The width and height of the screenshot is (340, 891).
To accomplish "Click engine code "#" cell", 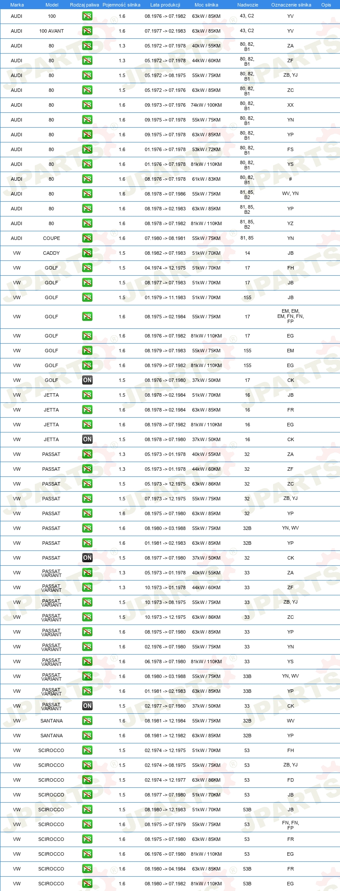I will 290,179.
